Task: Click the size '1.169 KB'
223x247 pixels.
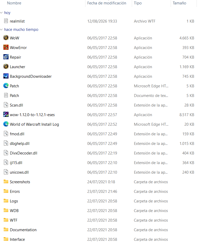Action: click(187, 67)
